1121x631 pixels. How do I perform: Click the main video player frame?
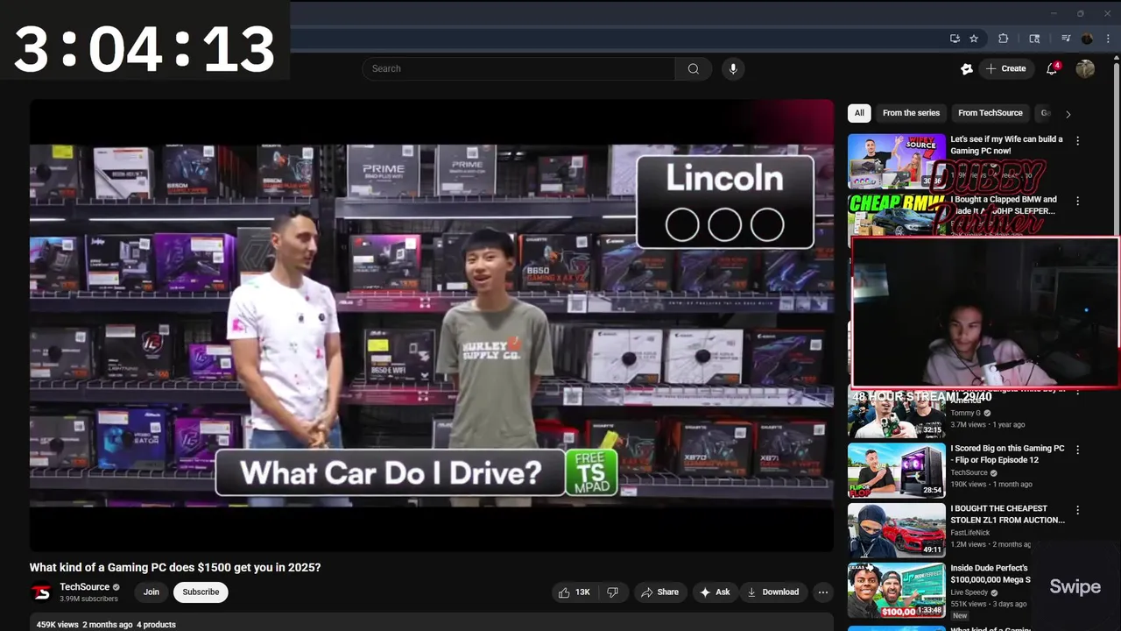(432, 326)
